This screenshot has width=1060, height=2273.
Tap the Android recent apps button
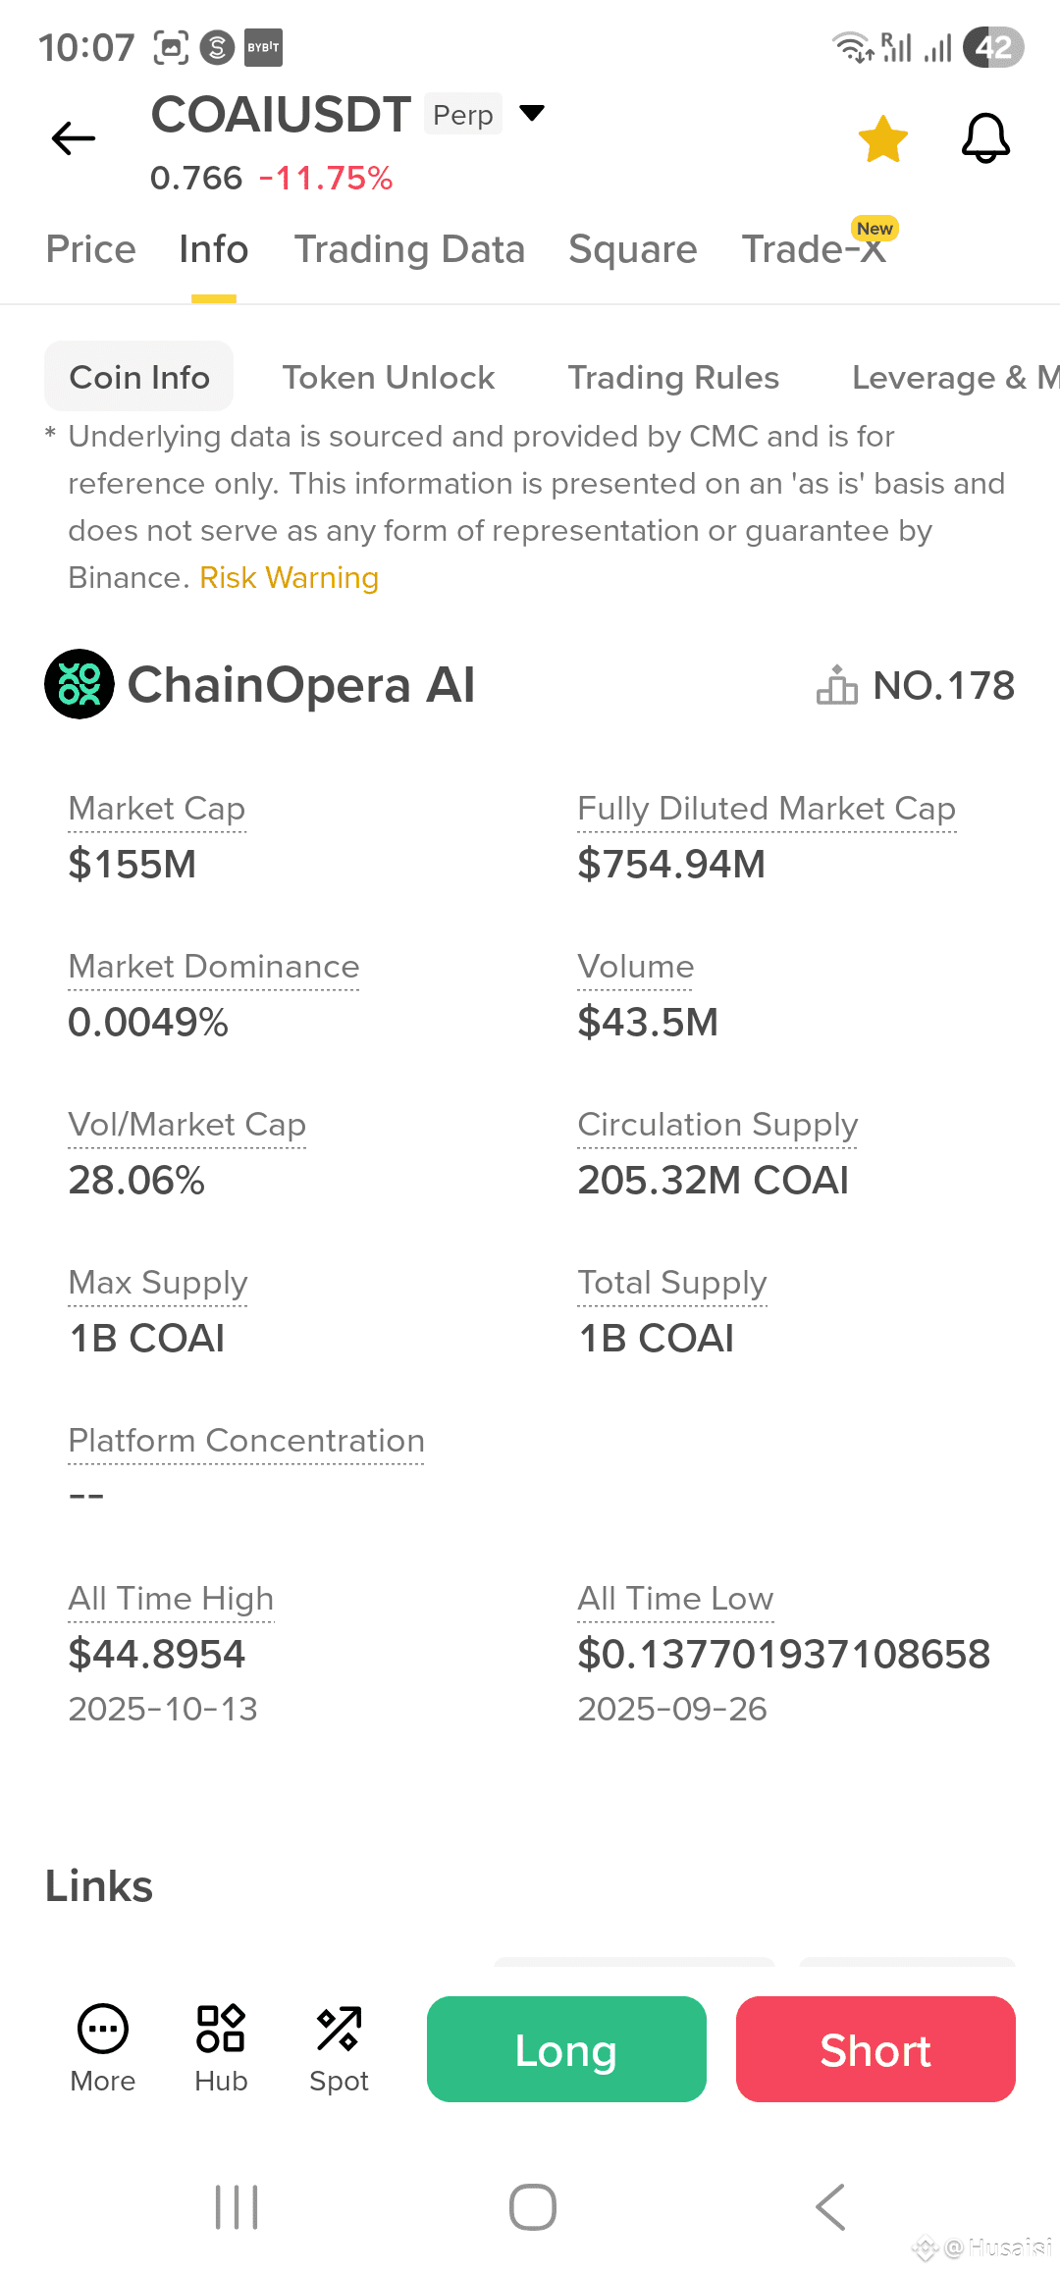pyautogui.click(x=237, y=2207)
